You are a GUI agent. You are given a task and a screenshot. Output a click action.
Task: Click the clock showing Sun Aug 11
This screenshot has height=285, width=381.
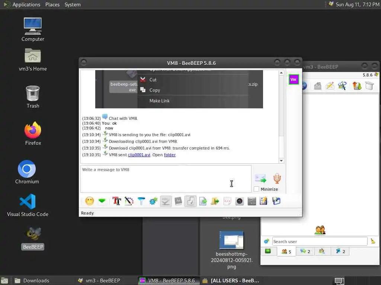pyautogui.click(x=357, y=4)
